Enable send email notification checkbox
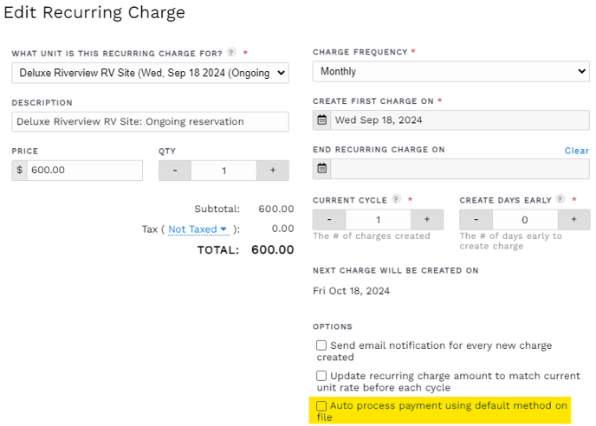The width and height of the screenshot is (596, 426). pyautogui.click(x=321, y=345)
